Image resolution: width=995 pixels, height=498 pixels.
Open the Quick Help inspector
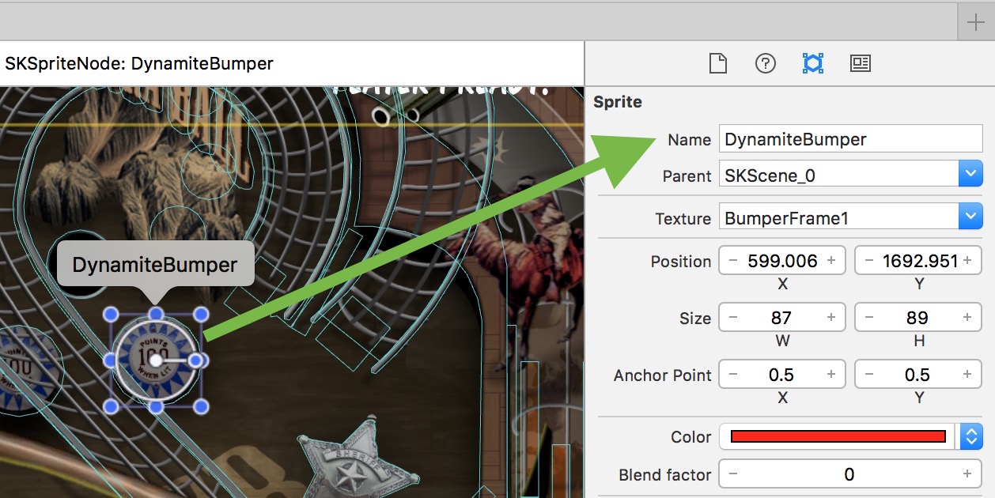pyautogui.click(x=765, y=63)
